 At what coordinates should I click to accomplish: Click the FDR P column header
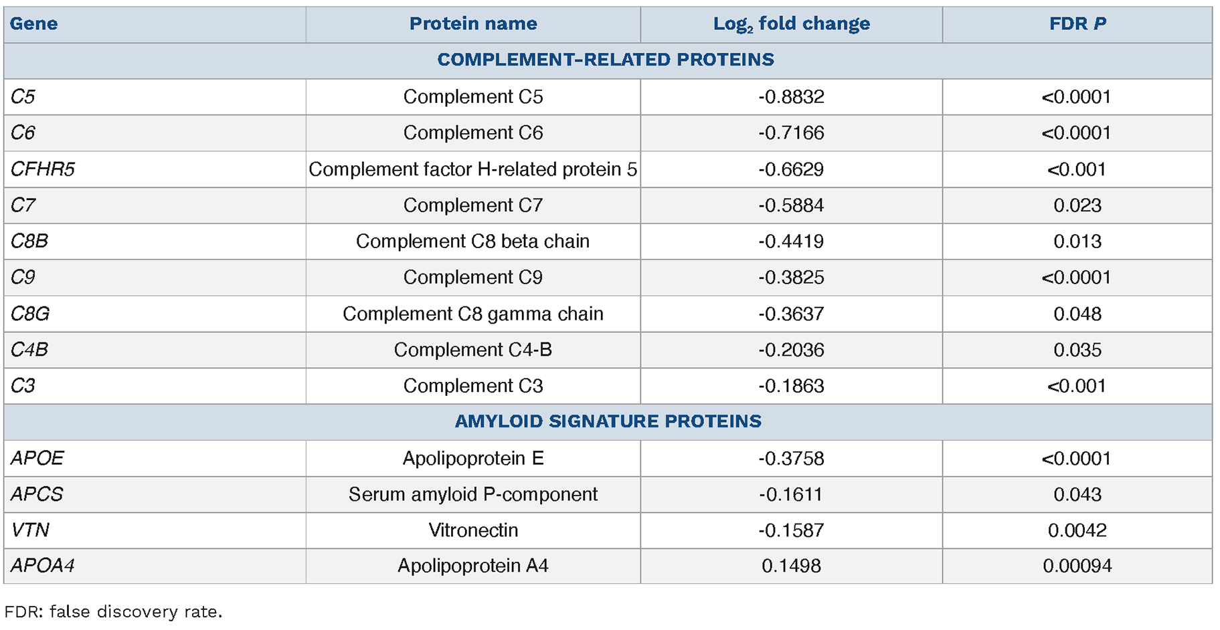1077,24
